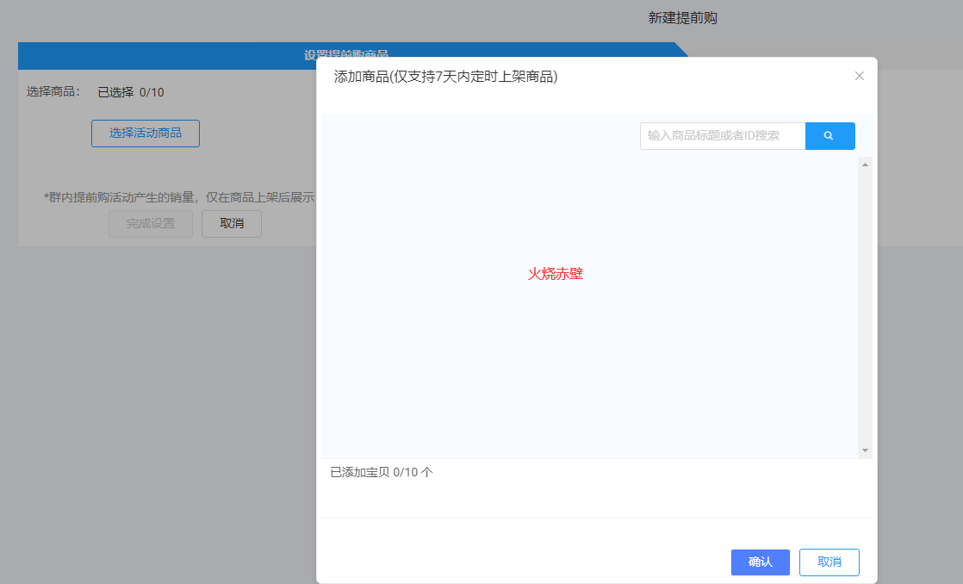
Task: Close the 添加商品 dialog with the X
Action: pos(860,76)
